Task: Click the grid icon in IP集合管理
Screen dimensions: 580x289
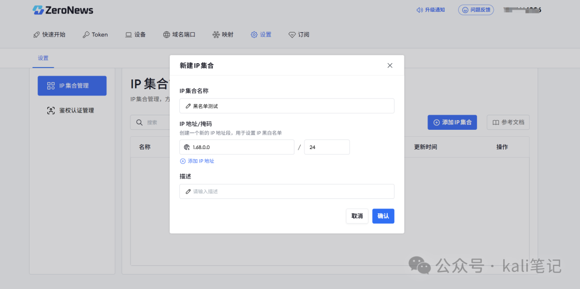Action: click(51, 86)
